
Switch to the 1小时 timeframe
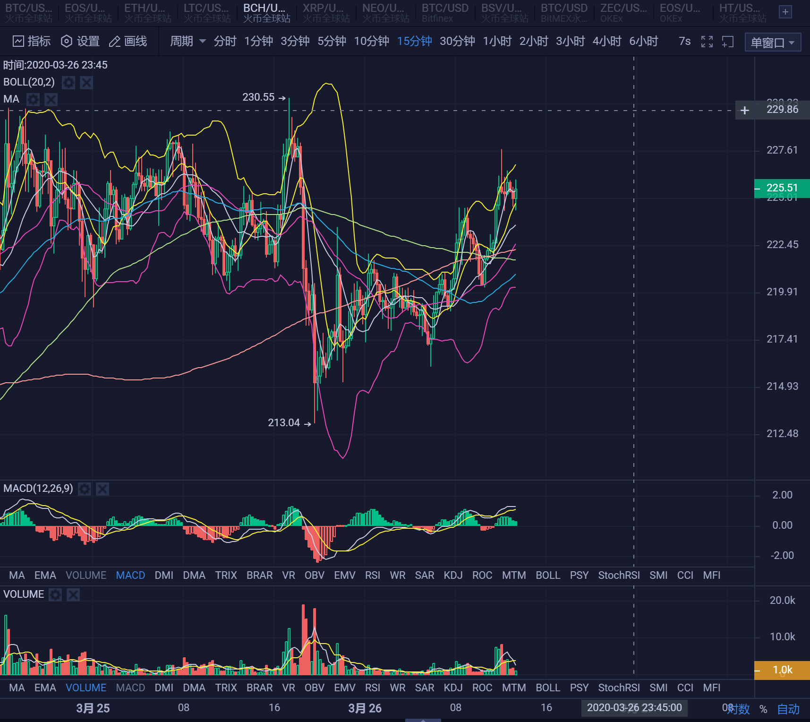pos(497,42)
